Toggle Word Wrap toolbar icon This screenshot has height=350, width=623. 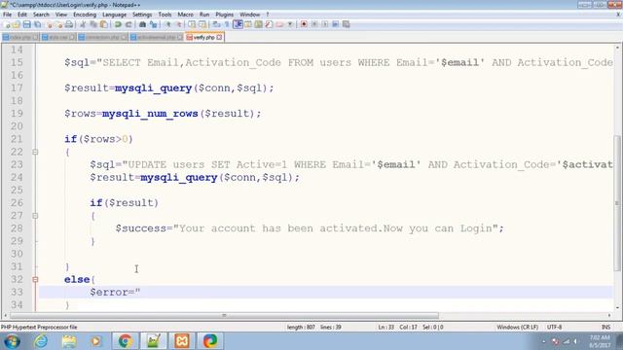click(216, 24)
